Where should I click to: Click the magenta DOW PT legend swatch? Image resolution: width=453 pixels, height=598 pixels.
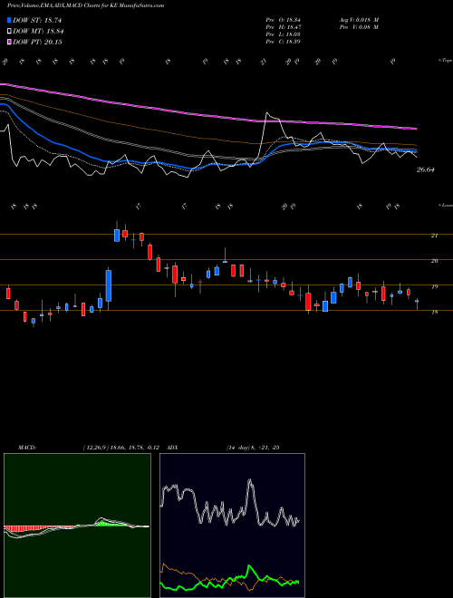[x=10, y=42]
